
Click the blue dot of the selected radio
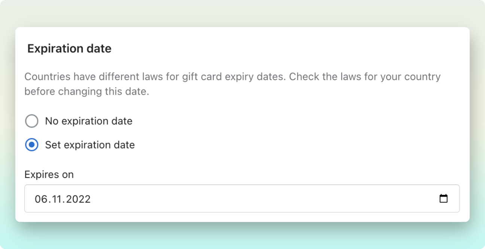click(31, 145)
